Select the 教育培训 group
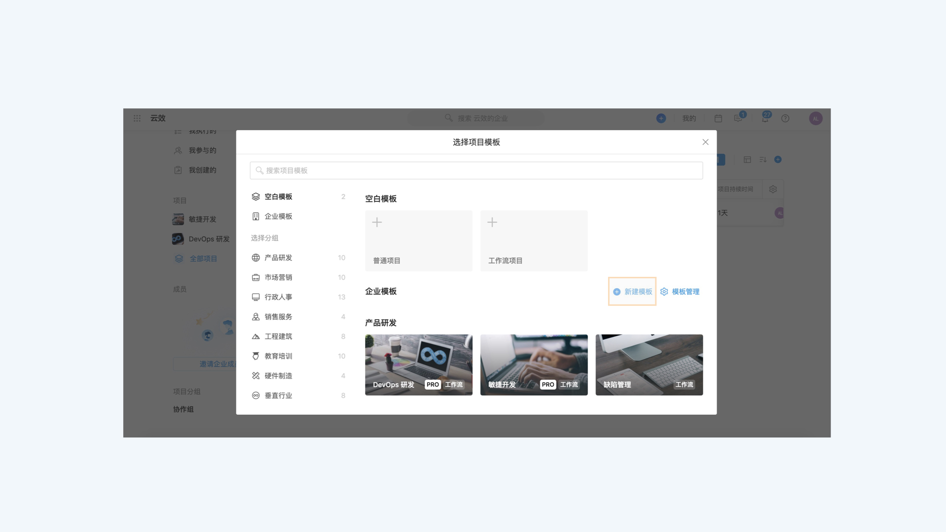946x532 pixels. click(298, 356)
